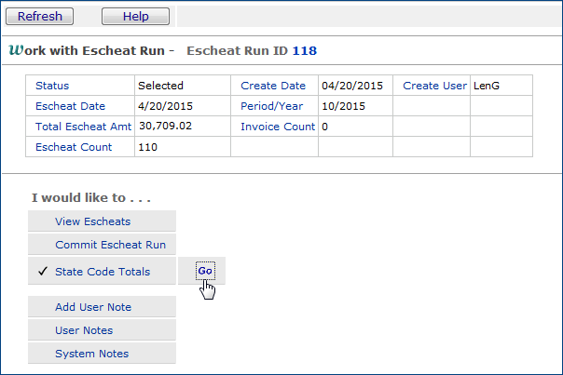Click the checkmark next to State Code Totals
Image resolution: width=563 pixels, height=375 pixels.
pyautogui.click(x=43, y=272)
